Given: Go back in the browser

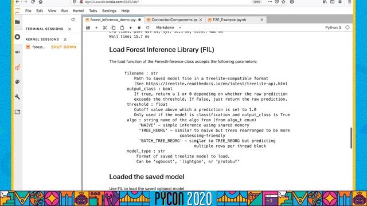Looking at the screenshot, I should coord(18,2).
